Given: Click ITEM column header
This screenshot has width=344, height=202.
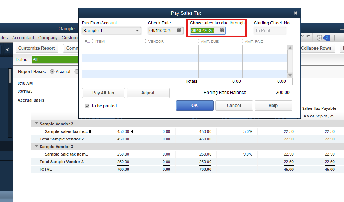Looking at the screenshot, I should tap(100, 41).
